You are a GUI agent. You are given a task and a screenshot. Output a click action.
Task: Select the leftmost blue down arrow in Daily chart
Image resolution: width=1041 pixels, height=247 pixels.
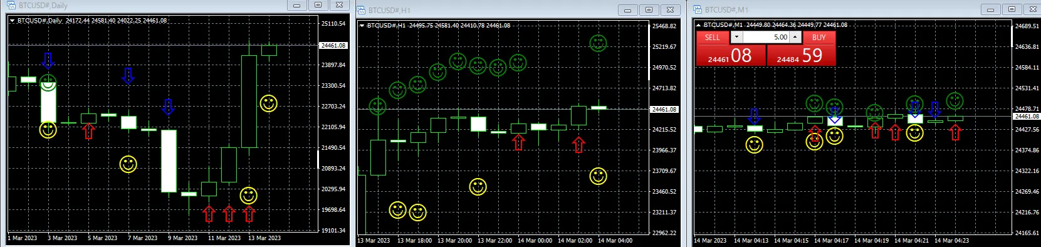click(48, 61)
